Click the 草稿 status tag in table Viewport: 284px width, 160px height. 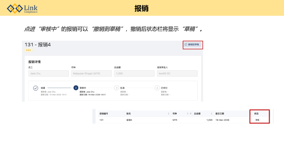pos(257,120)
